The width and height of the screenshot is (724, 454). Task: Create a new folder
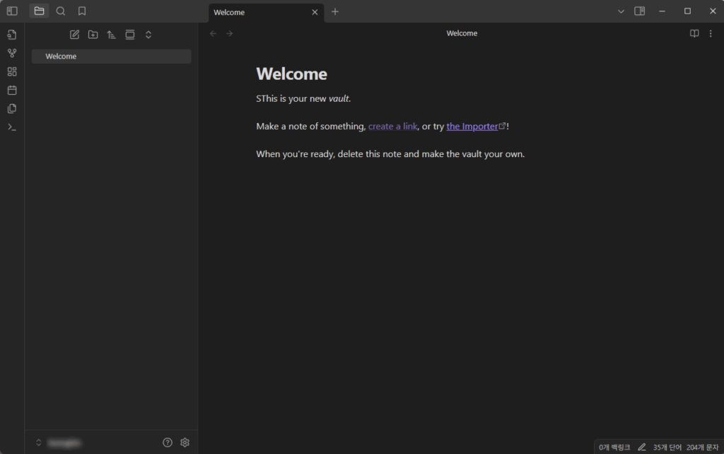[93, 35]
